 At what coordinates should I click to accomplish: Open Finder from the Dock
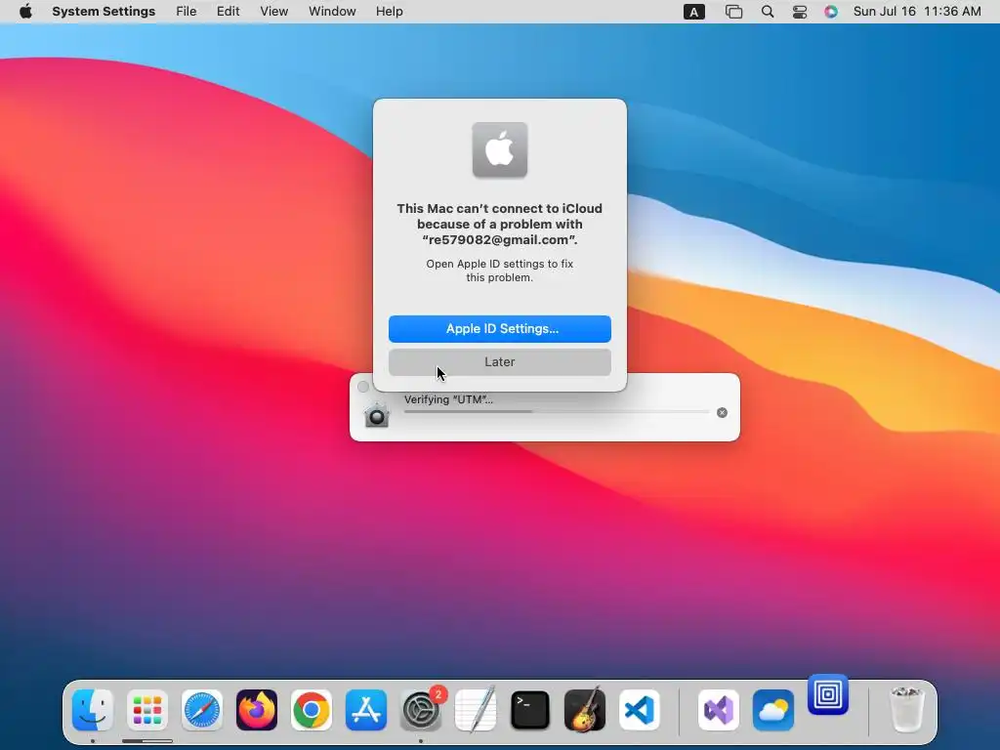point(93,710)
